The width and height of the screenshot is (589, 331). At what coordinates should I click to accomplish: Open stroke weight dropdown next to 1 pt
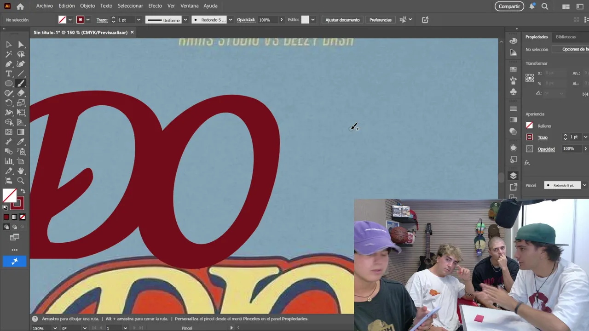pyautogui.click(x=138, y=20)
